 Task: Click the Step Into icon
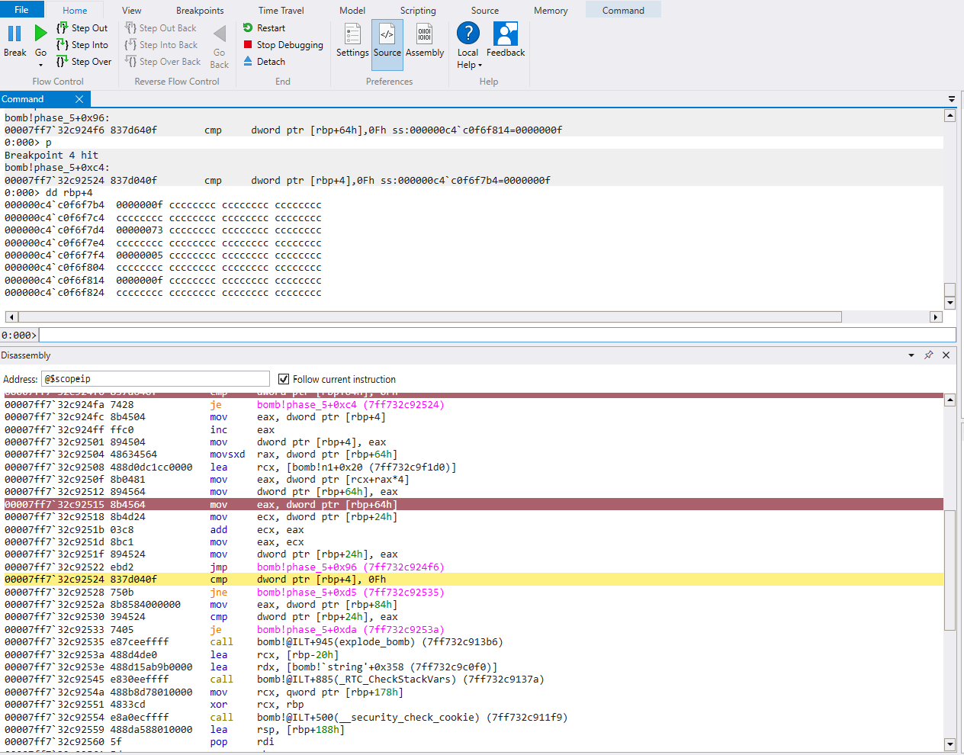point(63,45)
